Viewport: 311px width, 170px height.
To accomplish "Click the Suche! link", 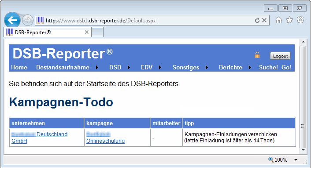I will point(268,67).
